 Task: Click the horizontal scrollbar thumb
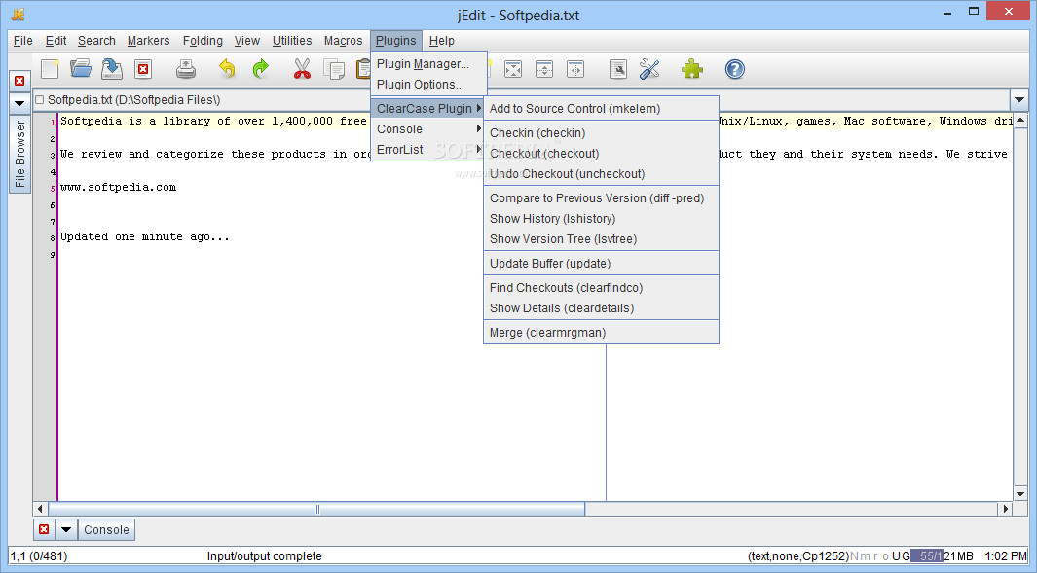point(316,509)
